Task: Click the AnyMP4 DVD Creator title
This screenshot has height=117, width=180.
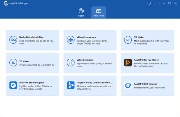Action: click(145, 84)
